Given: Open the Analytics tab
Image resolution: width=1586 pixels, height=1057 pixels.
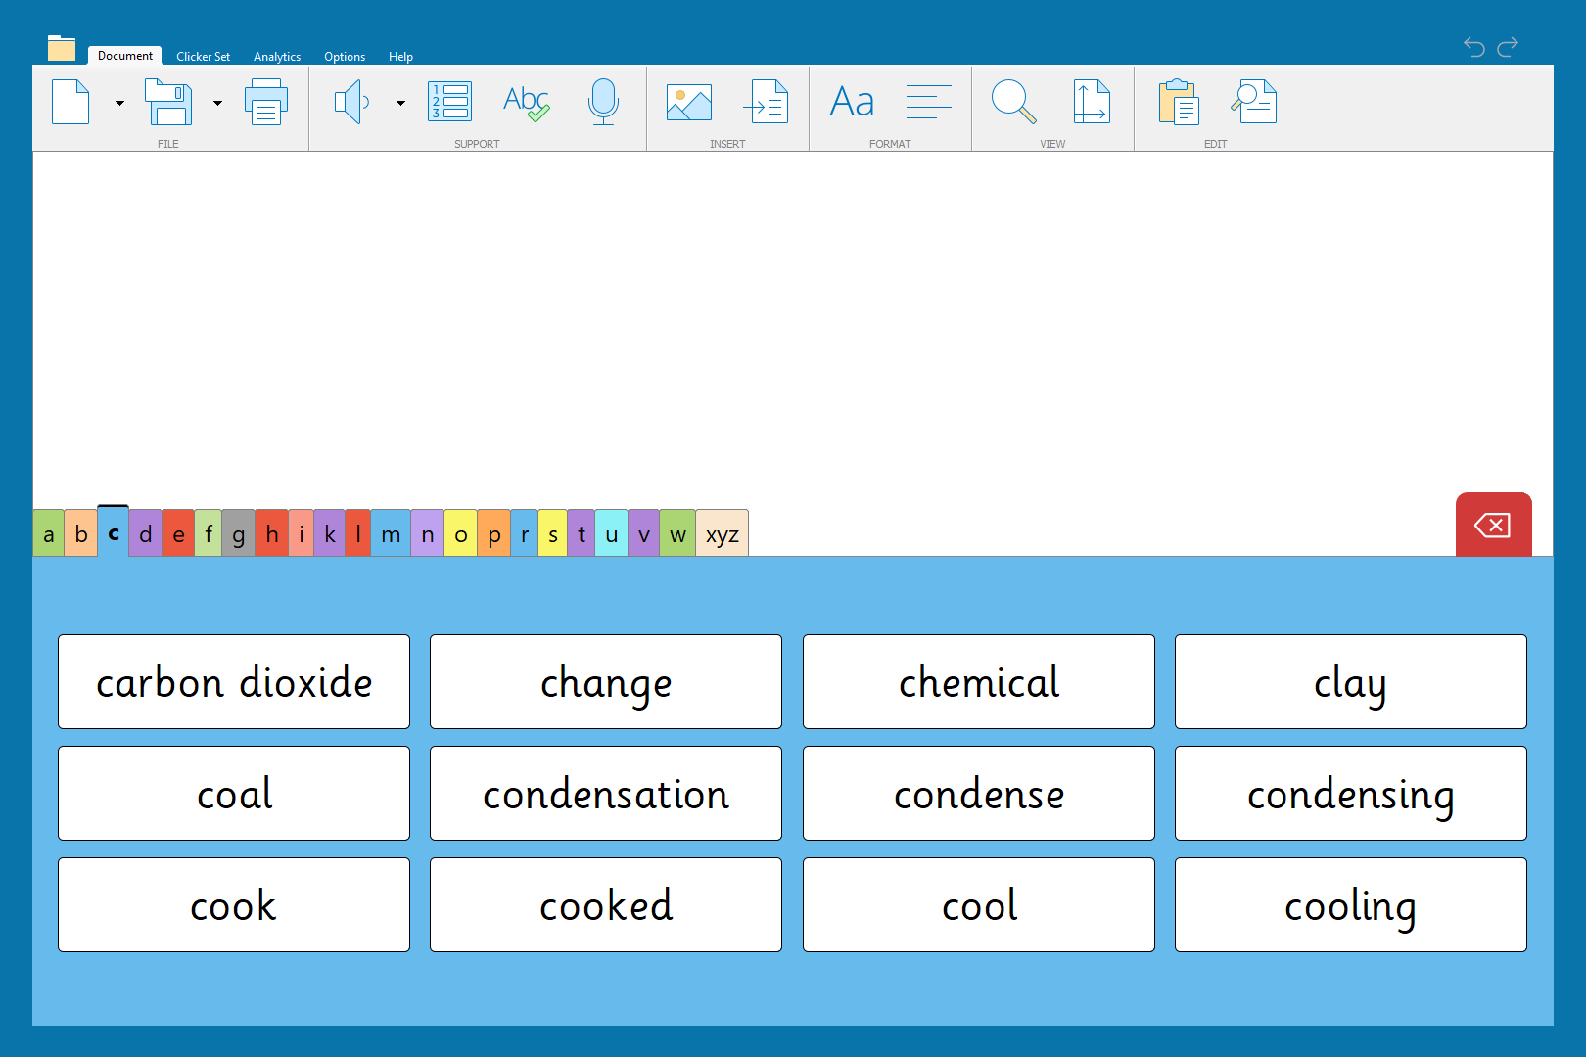Looking at the screenshot, I should click(277, 57).
